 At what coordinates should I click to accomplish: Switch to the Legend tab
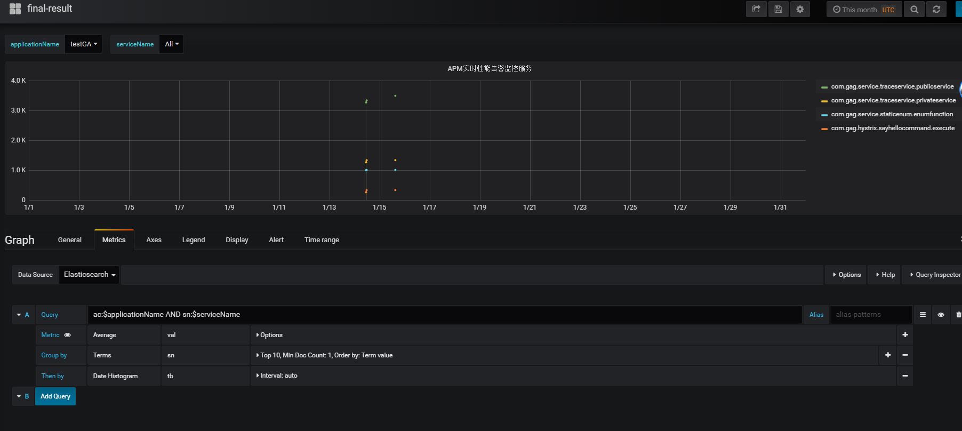coord(194,240)
